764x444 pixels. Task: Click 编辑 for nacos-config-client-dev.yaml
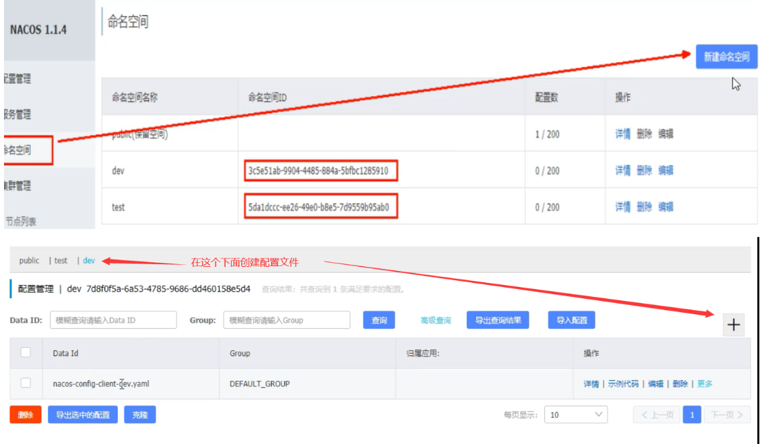(655, 383)
